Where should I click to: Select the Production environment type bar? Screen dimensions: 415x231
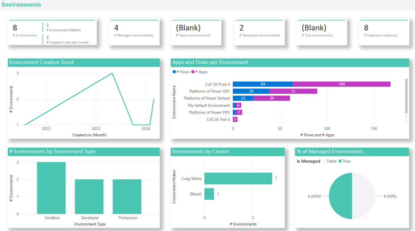coord(127,196)
